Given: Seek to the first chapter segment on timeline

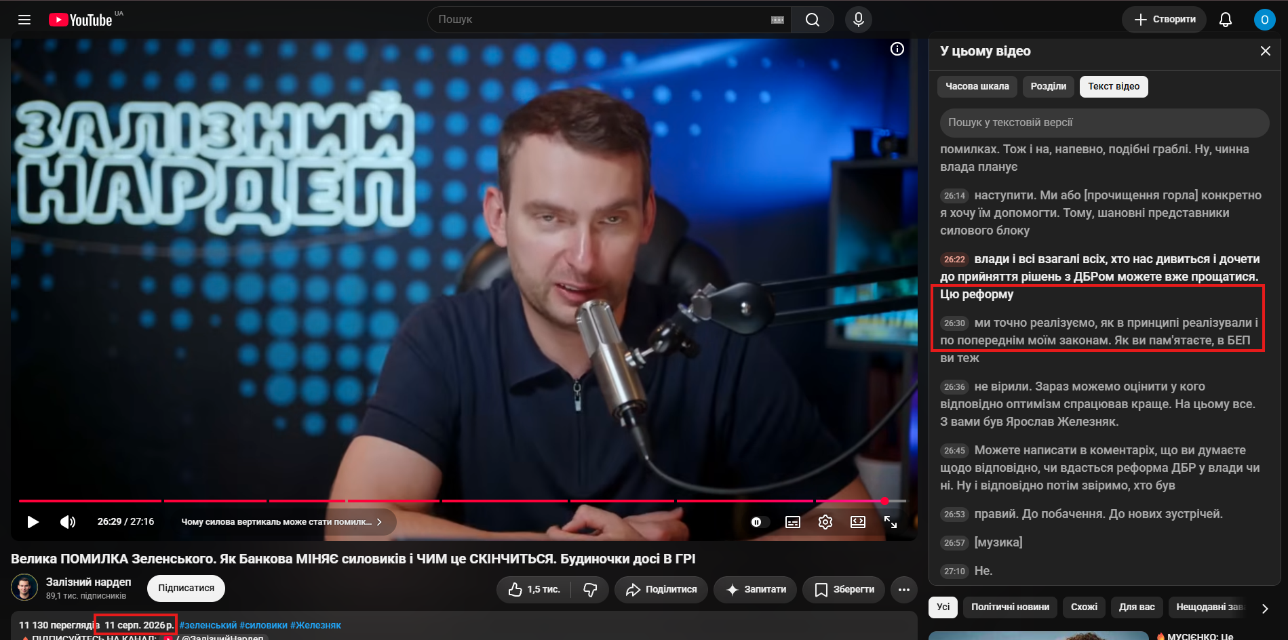Looking at the screenshot, I should coord(90,501).
